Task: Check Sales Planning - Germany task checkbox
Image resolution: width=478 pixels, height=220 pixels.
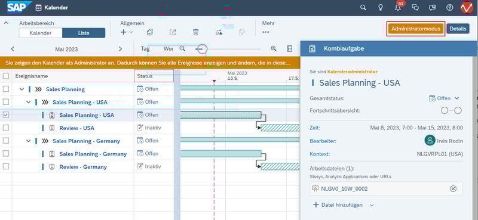Action: [6, 154]
